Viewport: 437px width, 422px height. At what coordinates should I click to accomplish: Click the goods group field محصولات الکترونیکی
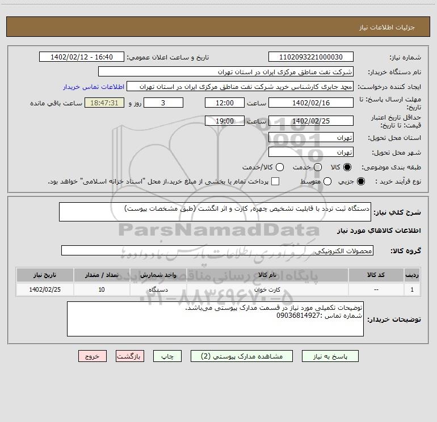point(217,250)
